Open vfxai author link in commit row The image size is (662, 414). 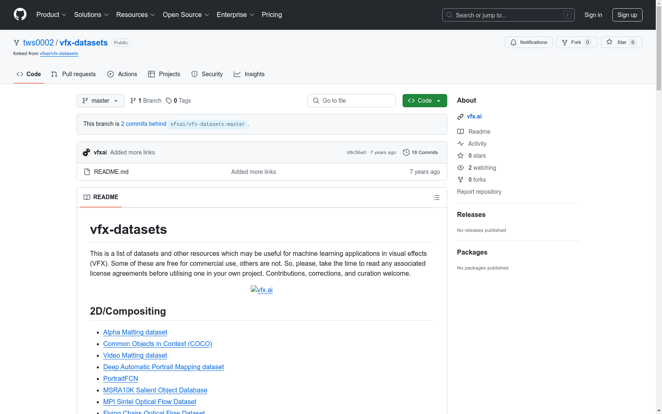pos(100,152)
